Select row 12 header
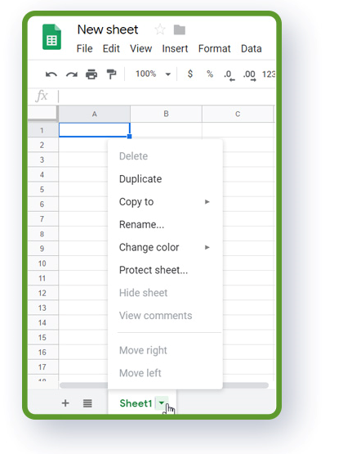This screenshot has width=343, height=454. (42, 293)
